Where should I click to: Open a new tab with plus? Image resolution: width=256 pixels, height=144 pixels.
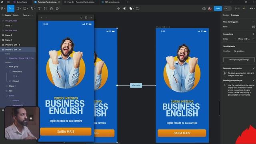coord(128,2)
